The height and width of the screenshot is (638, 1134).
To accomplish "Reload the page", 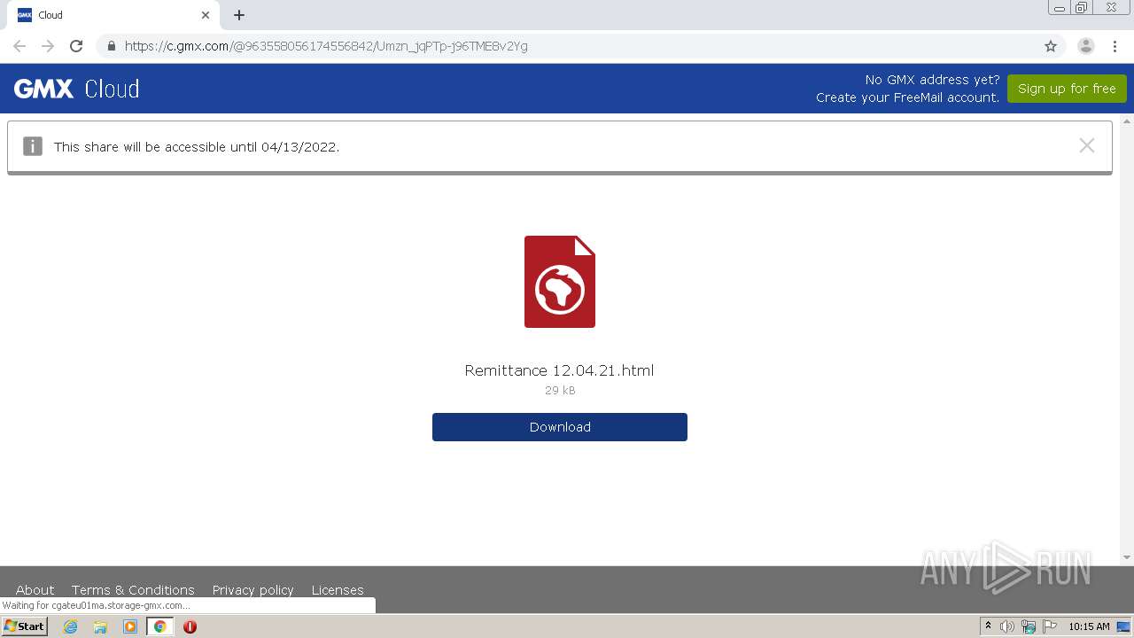I will tap(76, 46).
